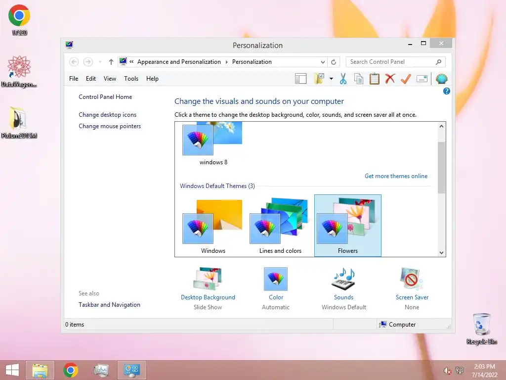Click the Windows Start button

click(x=12, y=370)
